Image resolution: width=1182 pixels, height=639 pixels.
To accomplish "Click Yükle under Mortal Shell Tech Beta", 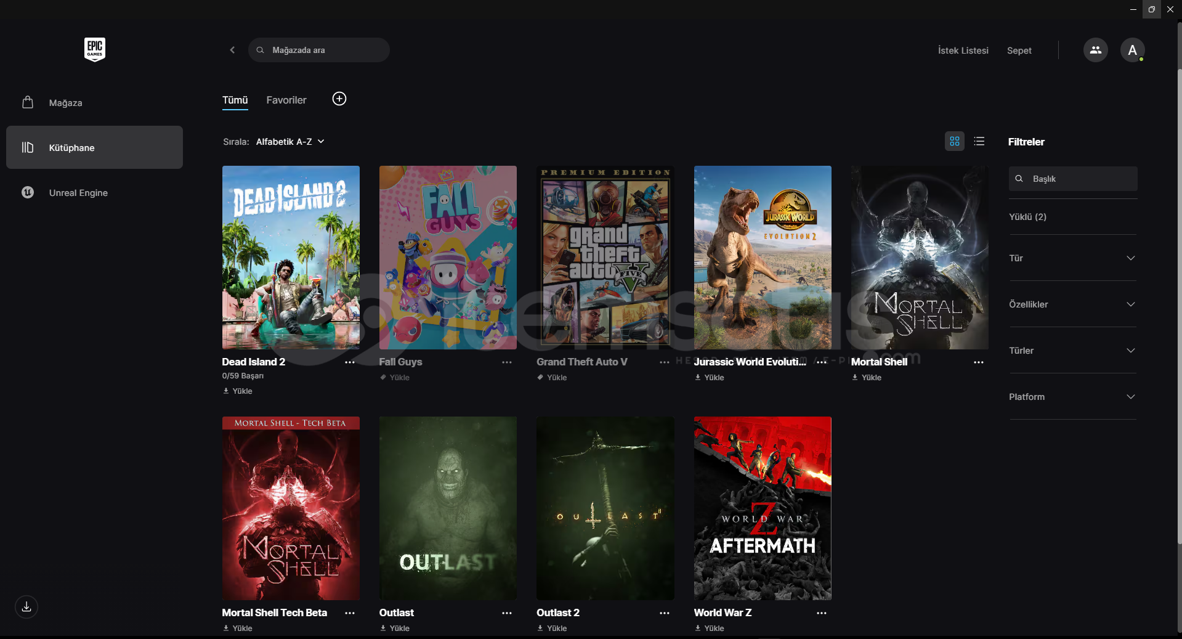I will coord(238,629).
